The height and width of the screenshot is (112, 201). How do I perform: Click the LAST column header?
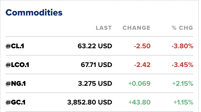tap(104, 28)
